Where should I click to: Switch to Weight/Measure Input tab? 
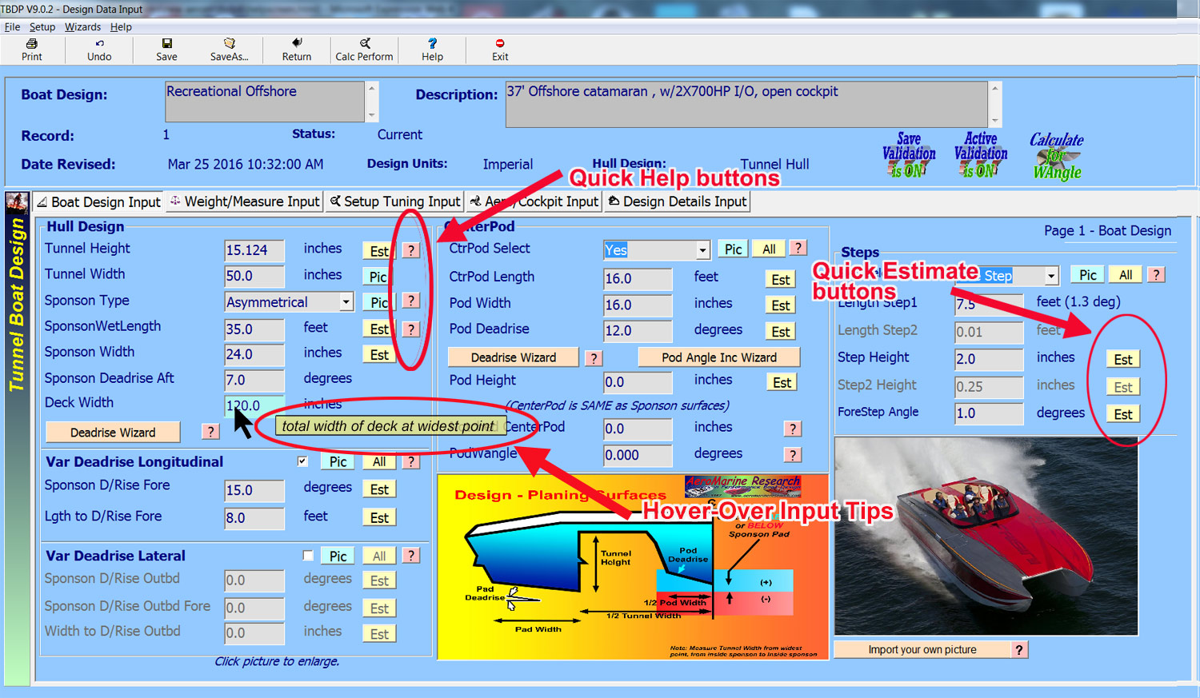click(x=245, y=201)
